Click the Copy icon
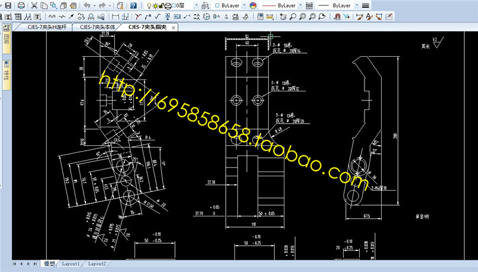 [44, 5]
